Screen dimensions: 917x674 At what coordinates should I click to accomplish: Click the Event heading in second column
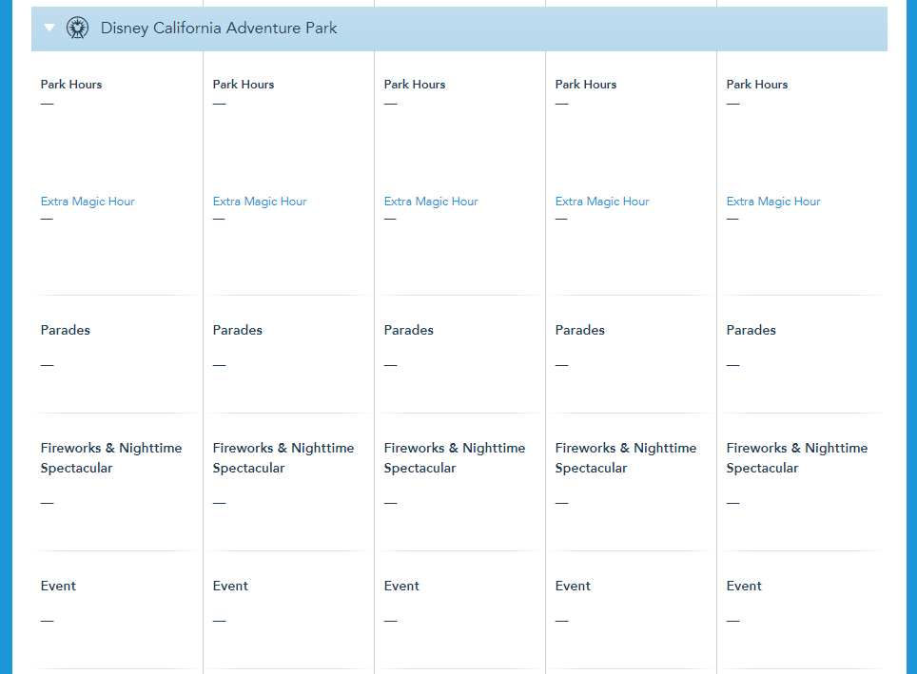pos(230,587)
